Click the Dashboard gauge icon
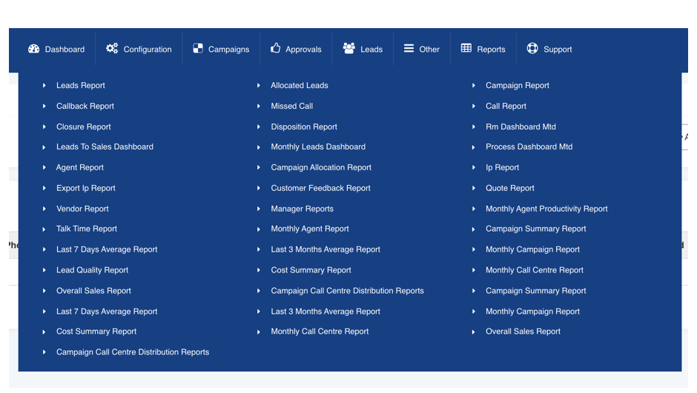The image size is (697, 393). [33, 49]
